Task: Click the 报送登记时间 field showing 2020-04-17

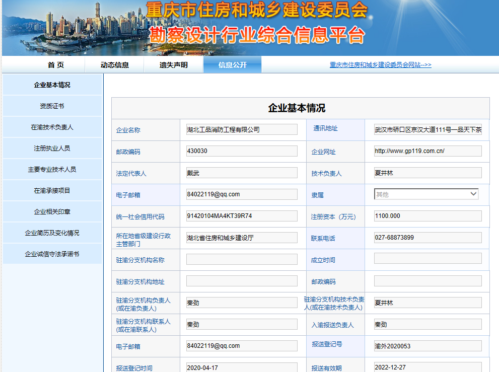Action: tap(242, 367)
